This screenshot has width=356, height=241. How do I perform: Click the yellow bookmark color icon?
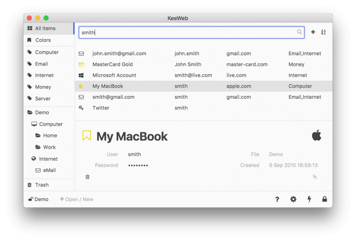87,135
